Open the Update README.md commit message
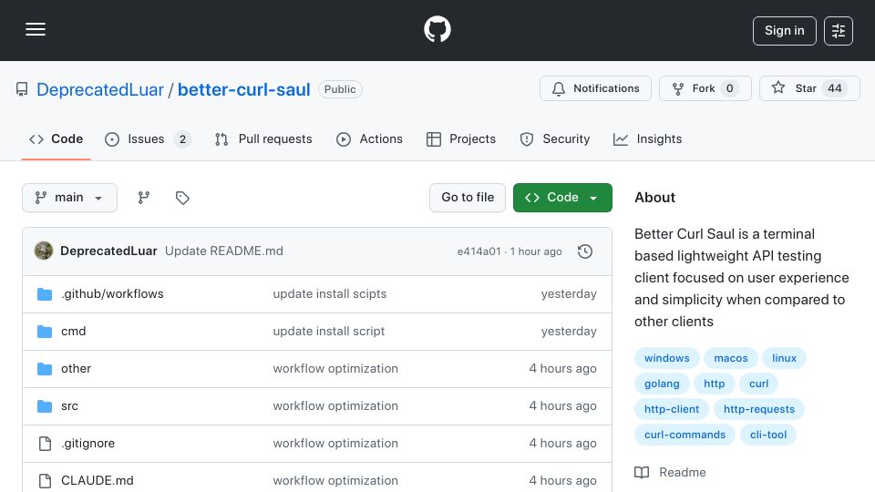This screenshot has width=875, height=492. coord(224,251)
